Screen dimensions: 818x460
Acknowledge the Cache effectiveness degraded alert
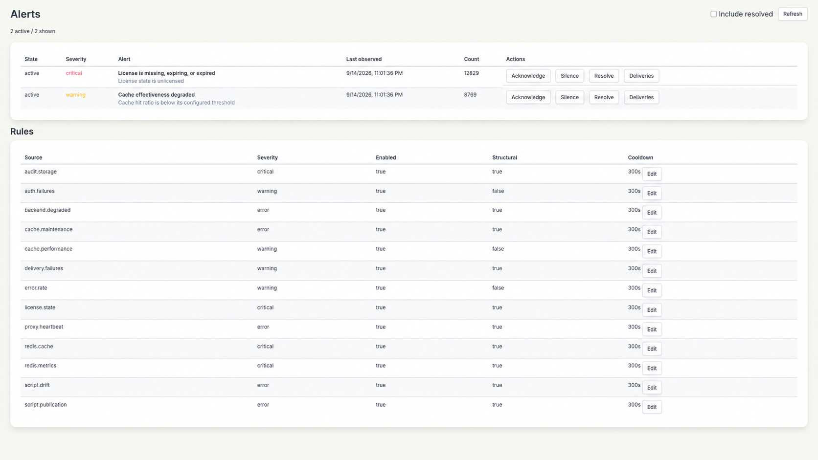pyautogui.click(x=528, y=97)
